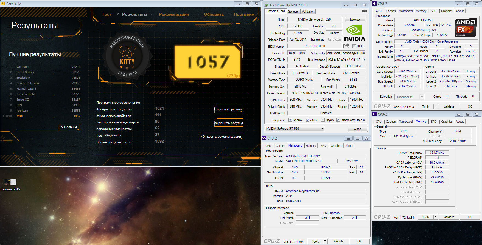Click the Bus Interface question mark
The height and width of the screenshot is (245, 482).
tap(364, 60)
